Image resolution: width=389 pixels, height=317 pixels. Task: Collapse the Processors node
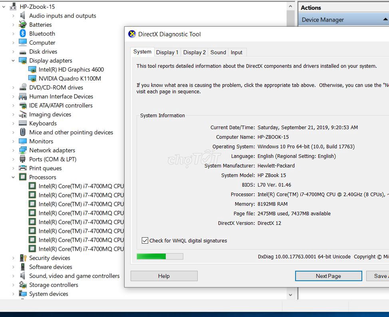point(13,177)
